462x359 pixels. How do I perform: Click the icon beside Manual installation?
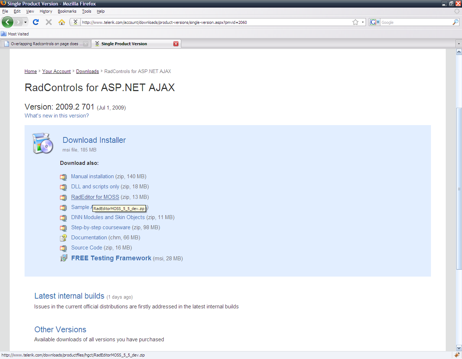coord(64,177)
